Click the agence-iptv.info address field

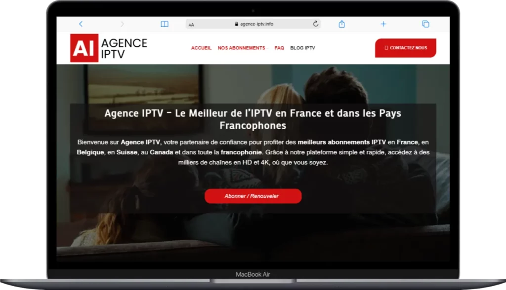click(x=253, y=24)
